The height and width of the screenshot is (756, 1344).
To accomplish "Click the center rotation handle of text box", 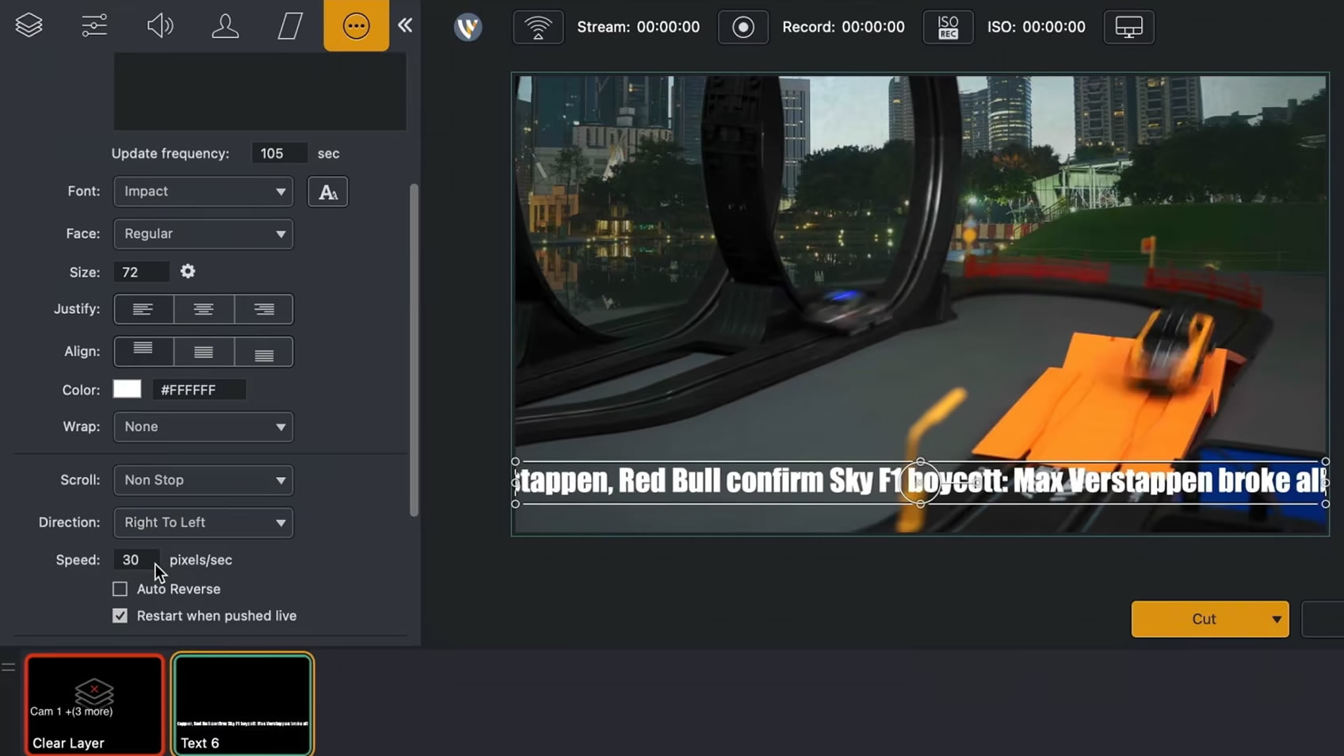I will [920, 482].
